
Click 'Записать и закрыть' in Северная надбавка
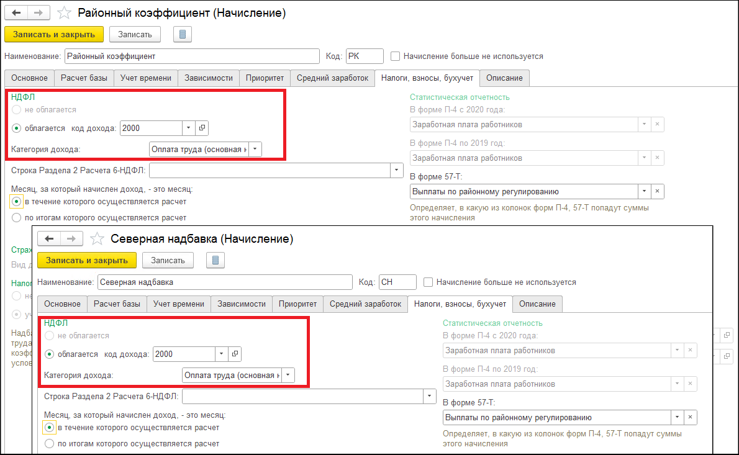coord(87,261)
